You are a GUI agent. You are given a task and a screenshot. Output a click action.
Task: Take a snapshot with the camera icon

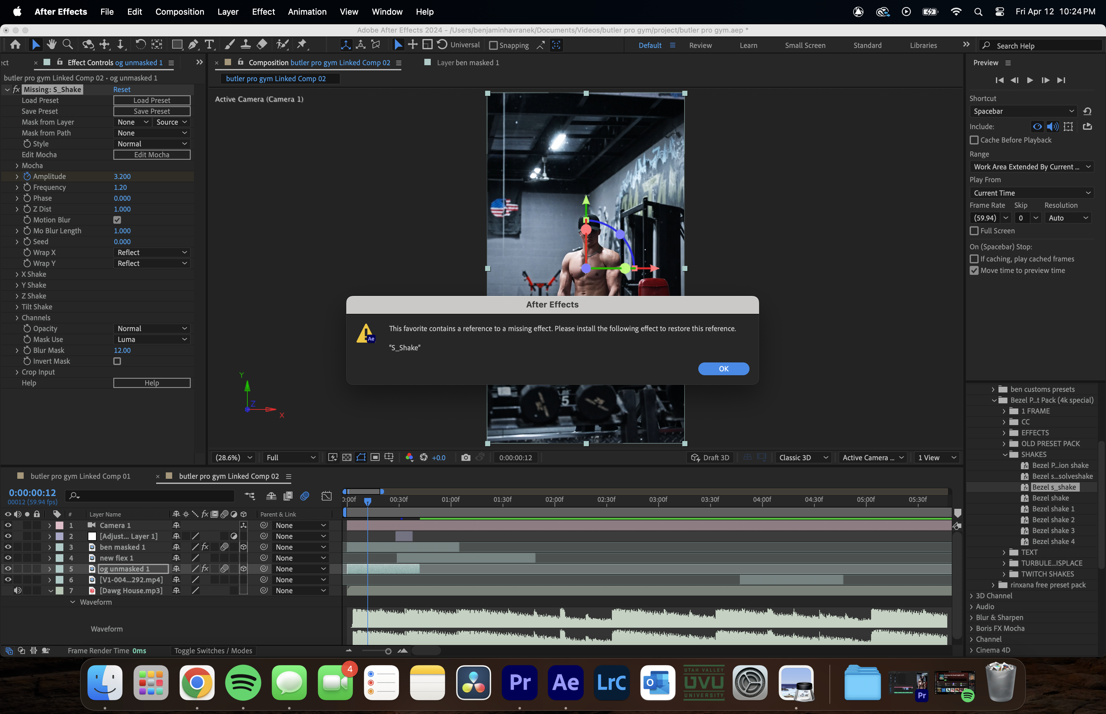(x=466, y=457)
